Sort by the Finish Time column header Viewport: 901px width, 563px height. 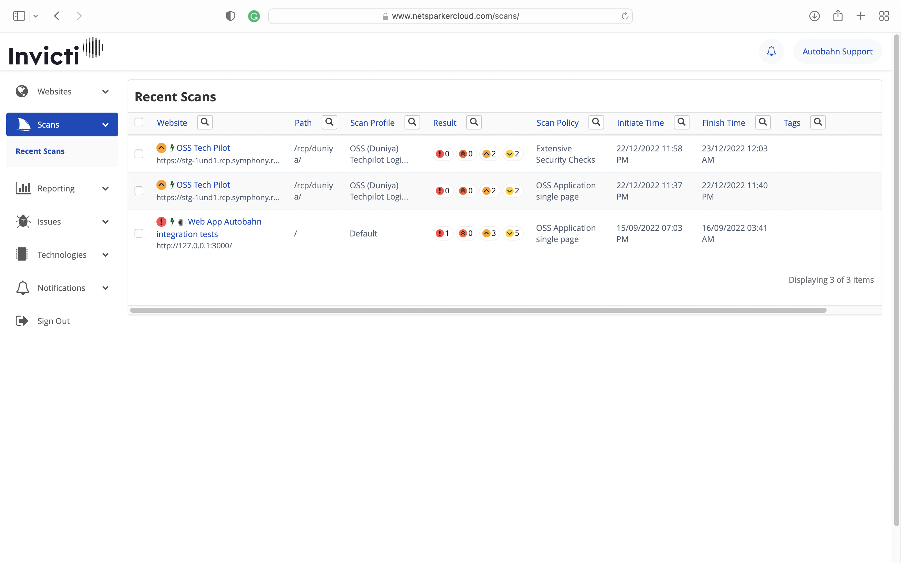(723, 123)
